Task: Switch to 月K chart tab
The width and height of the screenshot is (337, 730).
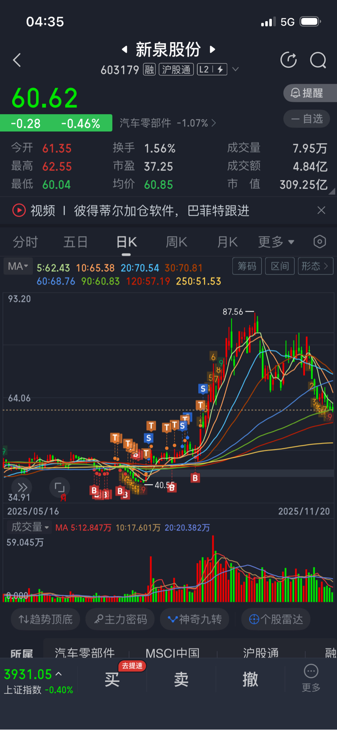Action: coord(227,242)
